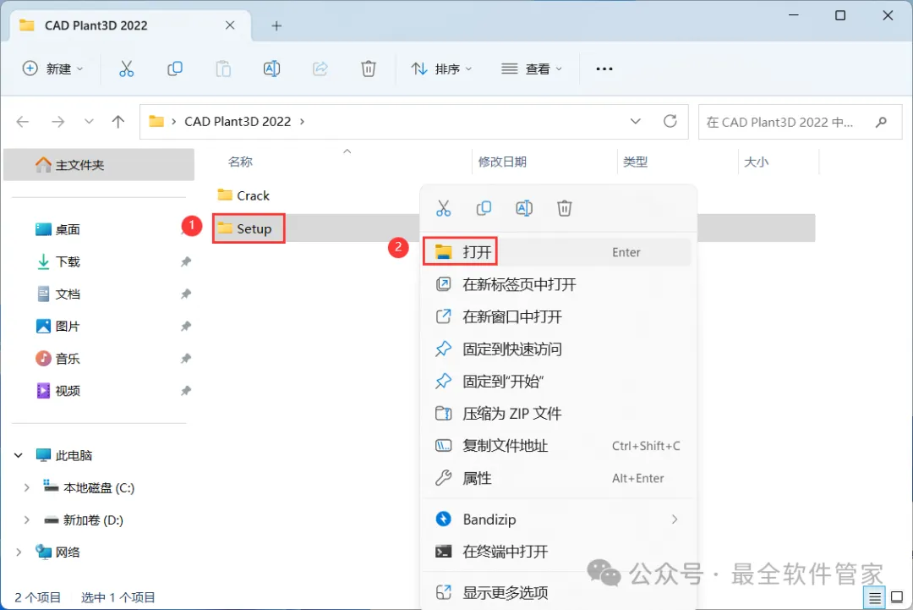Unpin Videos via its pin icon

pyautogui.click(x=186, y=390)
